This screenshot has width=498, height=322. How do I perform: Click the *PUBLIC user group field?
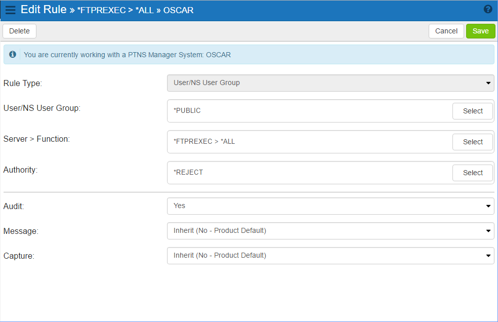[310, 110]
